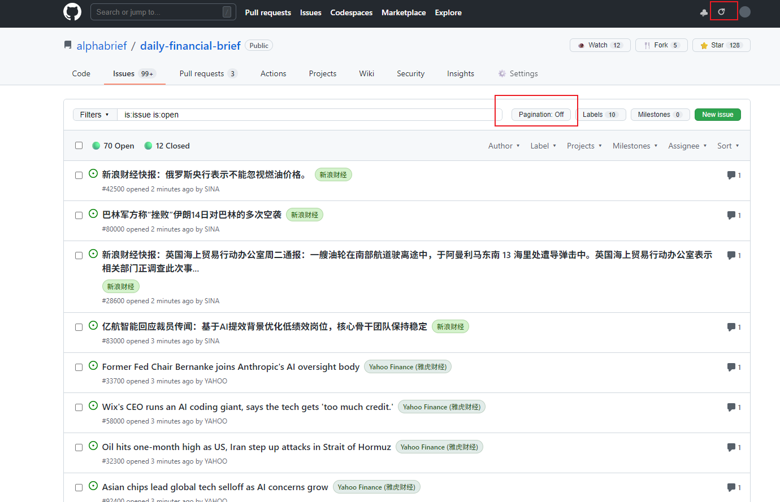Open the repository Settings tab

518,73
